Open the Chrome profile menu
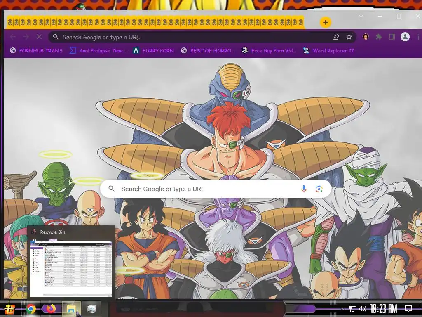 (x=405, y=37)
